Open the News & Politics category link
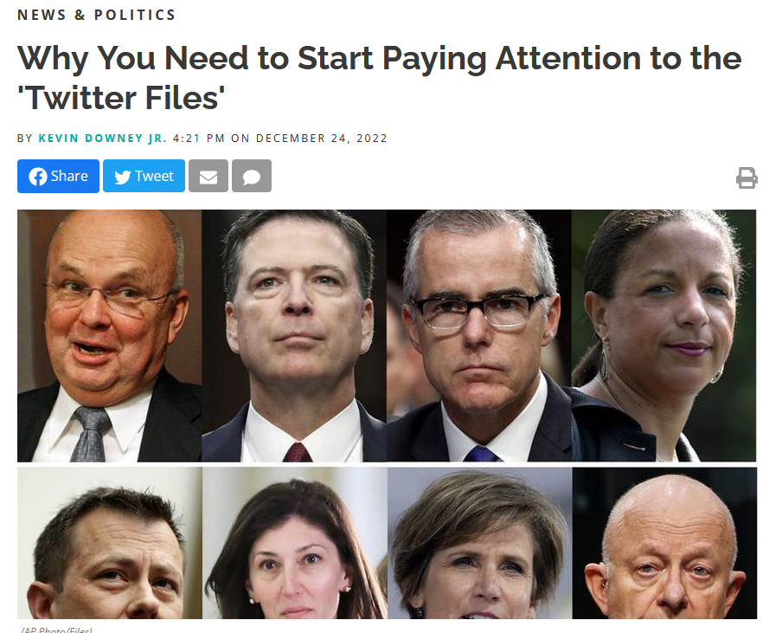This screenshot has width=769, height=633. tap(96, 16)
